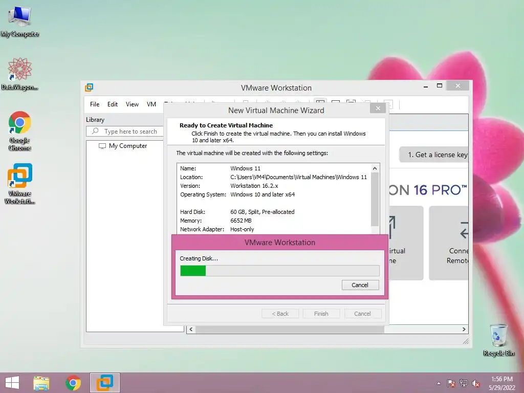Click the Location path value
This screenshot has width=524, height=393.
298,177
